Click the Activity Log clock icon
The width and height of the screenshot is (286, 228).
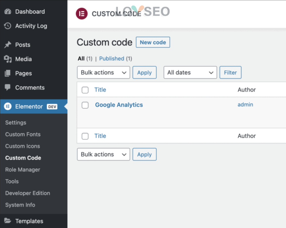tap(8, 26)
